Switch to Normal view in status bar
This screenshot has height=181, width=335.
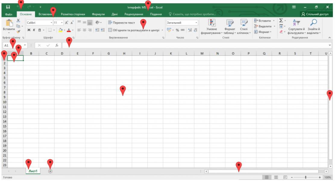point(267,177)
